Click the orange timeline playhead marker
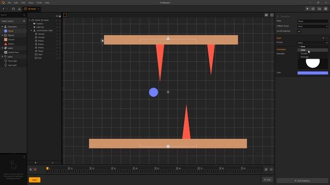The image size is (330, 185). [x=47, y=168]
